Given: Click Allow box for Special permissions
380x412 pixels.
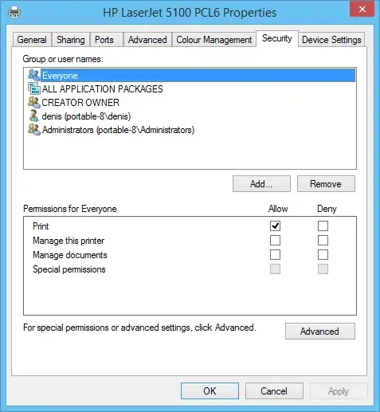Looking at the screenshot, I should tap(275, 269).
